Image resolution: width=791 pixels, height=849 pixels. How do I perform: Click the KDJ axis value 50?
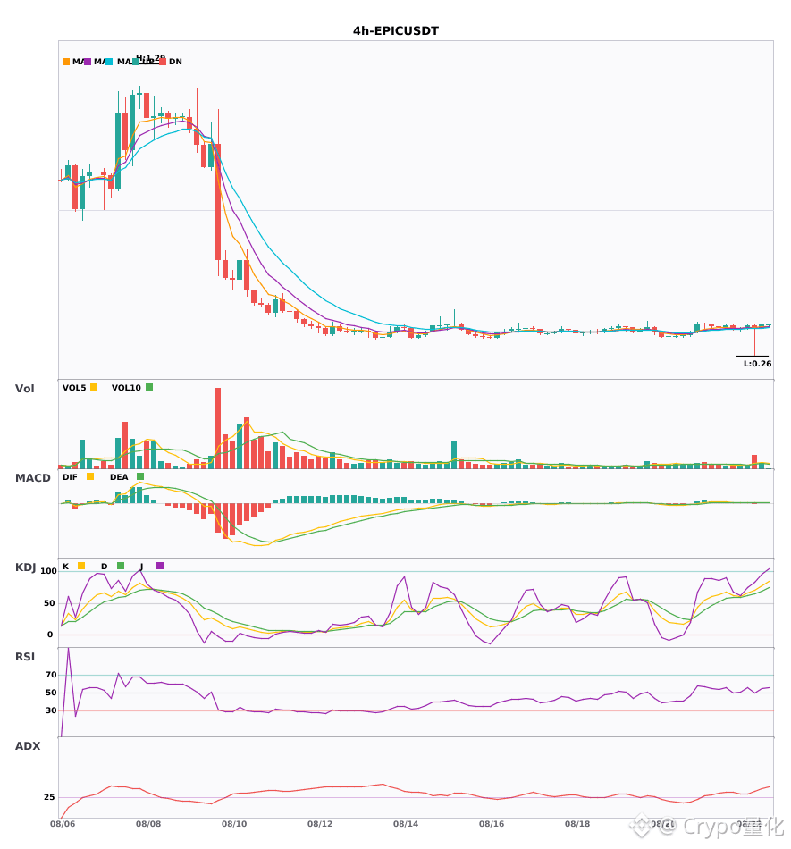click(50, 603)
